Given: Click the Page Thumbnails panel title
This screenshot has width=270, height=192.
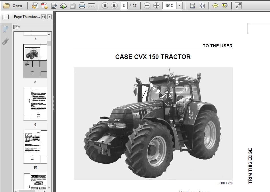Looking at the screenshot, I should tap(27, 17).
